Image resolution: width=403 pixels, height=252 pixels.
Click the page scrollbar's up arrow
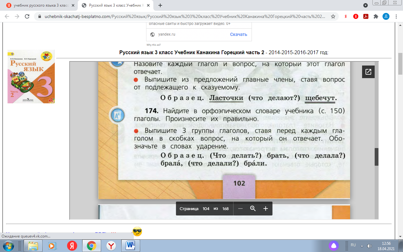pos(400,25)
